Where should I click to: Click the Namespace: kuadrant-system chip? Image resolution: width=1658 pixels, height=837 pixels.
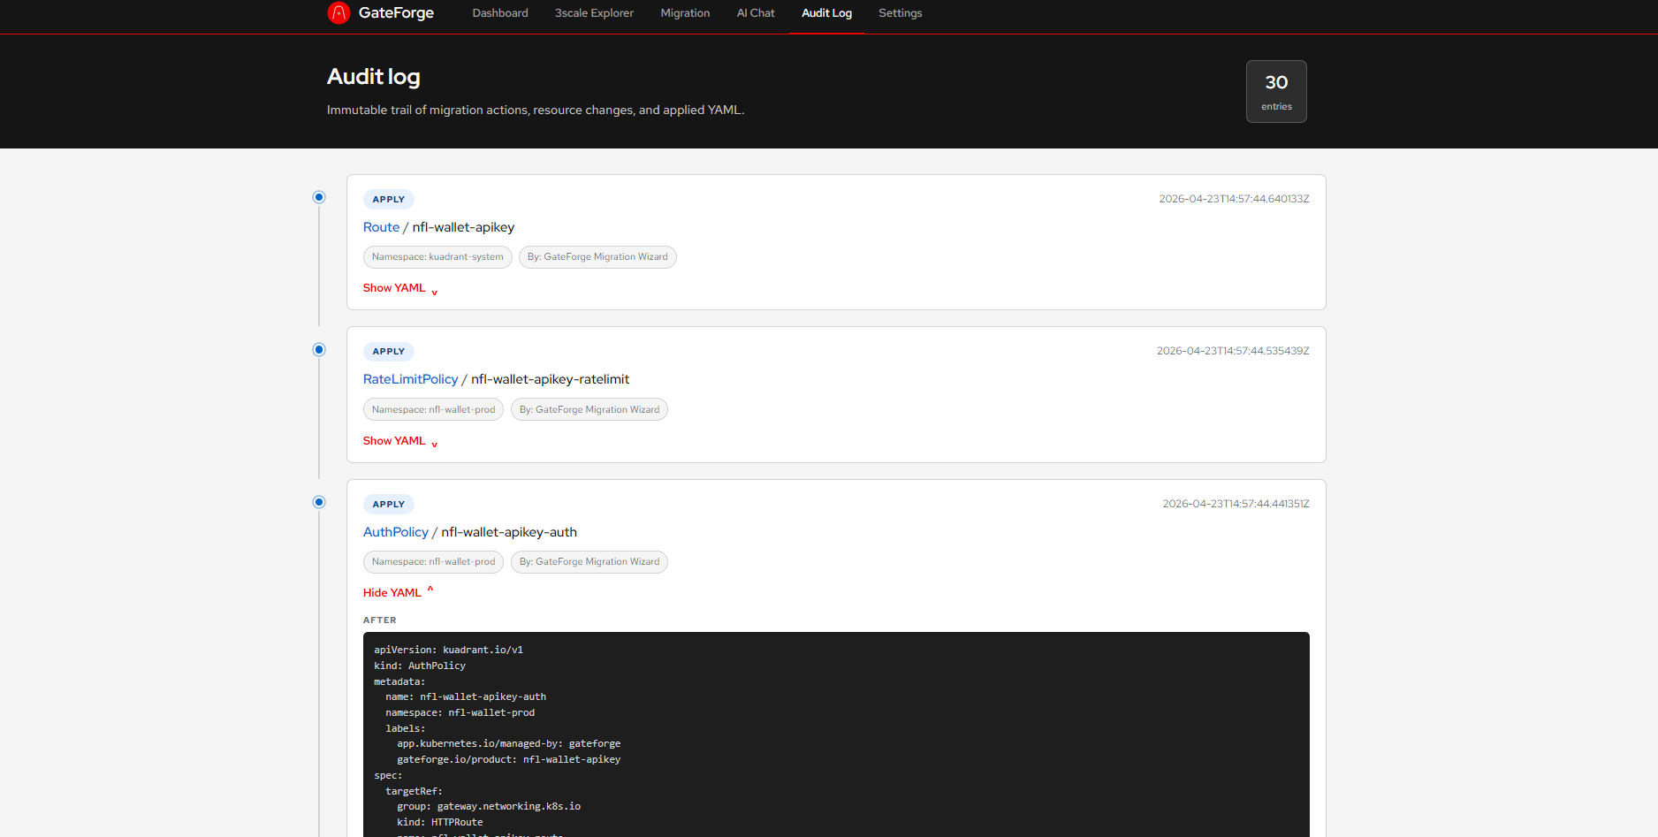tap(437, 257)
